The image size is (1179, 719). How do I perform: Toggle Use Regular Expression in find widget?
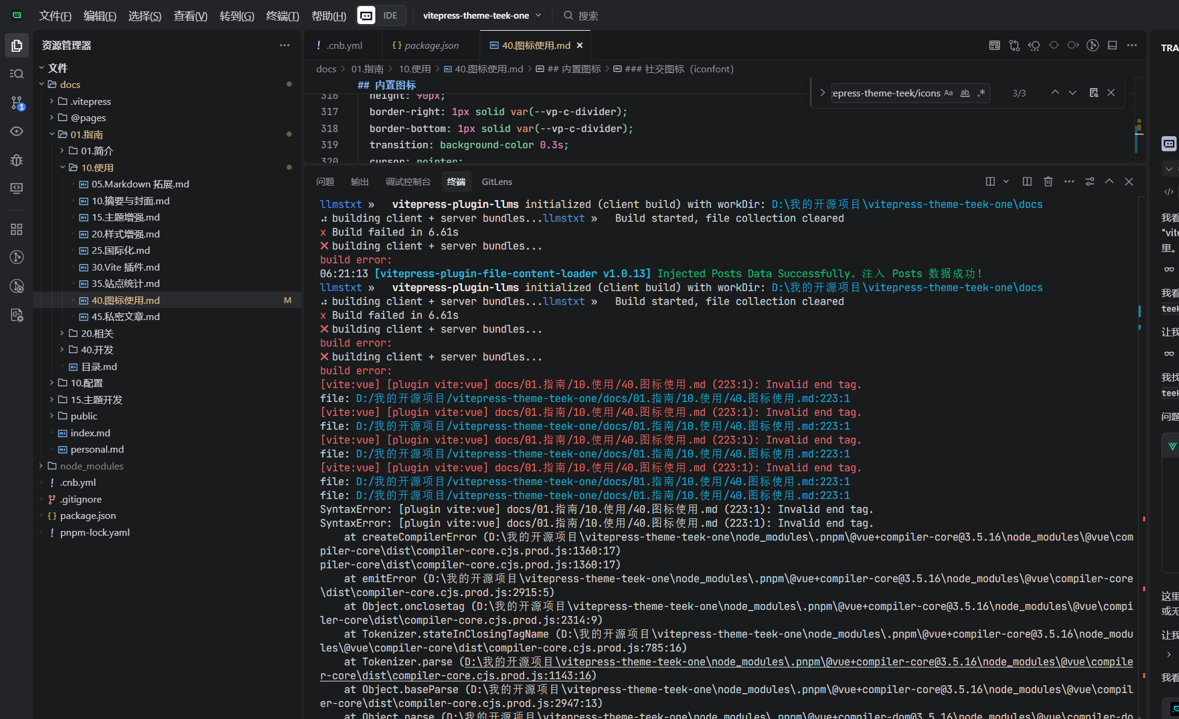pos(981,93)
